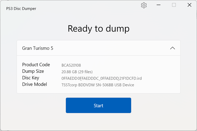Viewport: 197px width, 131px height.
Task: Close the PS3 Disc Dumper window
Action: click(x=189, y=5)
